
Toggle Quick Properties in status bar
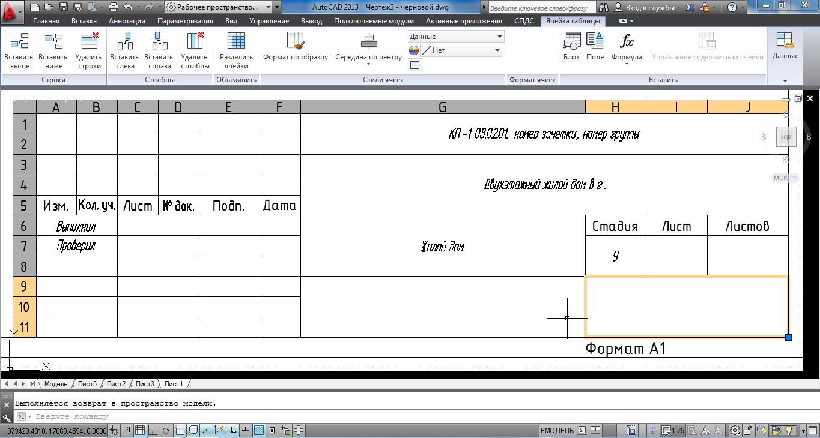click(272, 430)
